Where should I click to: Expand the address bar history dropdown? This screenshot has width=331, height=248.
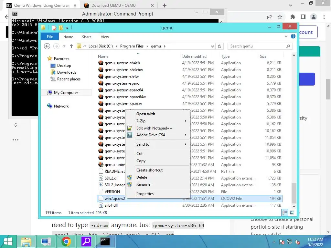click(212, 46)
